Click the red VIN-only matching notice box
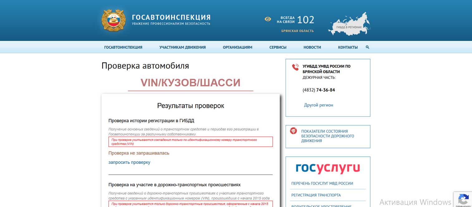Image resolution: width=472 pixels, height=207 pixels. 190,142
